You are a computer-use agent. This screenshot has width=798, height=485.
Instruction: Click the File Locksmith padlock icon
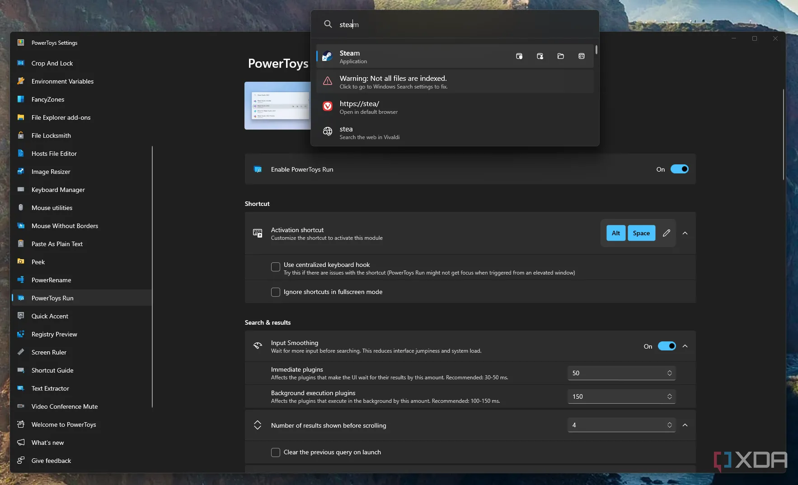21,135
